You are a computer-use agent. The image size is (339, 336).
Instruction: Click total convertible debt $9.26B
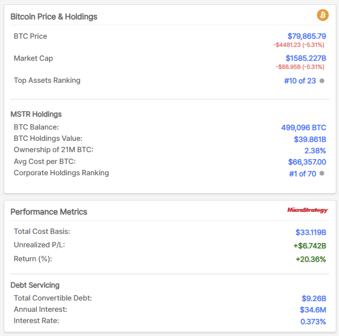[x=314, y=298]
